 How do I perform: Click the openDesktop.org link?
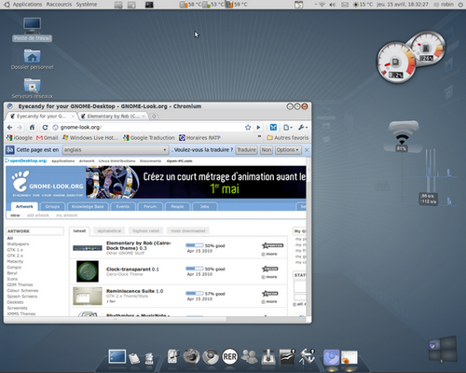tap(26, 160)
